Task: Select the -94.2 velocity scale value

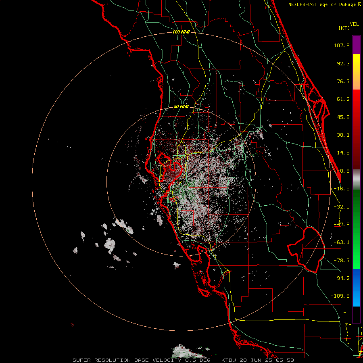Action: (342, 278)
